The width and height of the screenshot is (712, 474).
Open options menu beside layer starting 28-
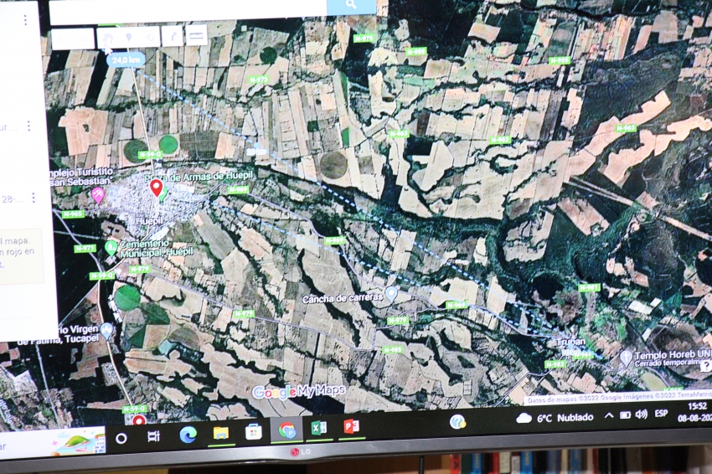coord(34,198)
